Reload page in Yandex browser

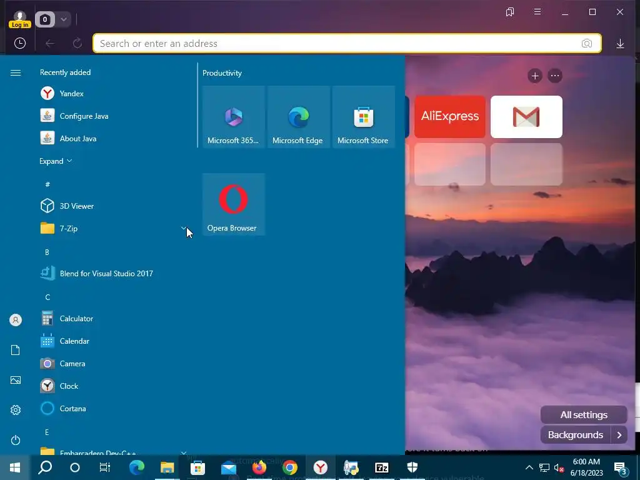click(x=77, y=43)
